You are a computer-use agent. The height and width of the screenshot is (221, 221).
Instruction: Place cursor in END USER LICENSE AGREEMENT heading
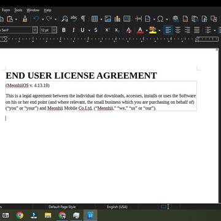(81, 76)
